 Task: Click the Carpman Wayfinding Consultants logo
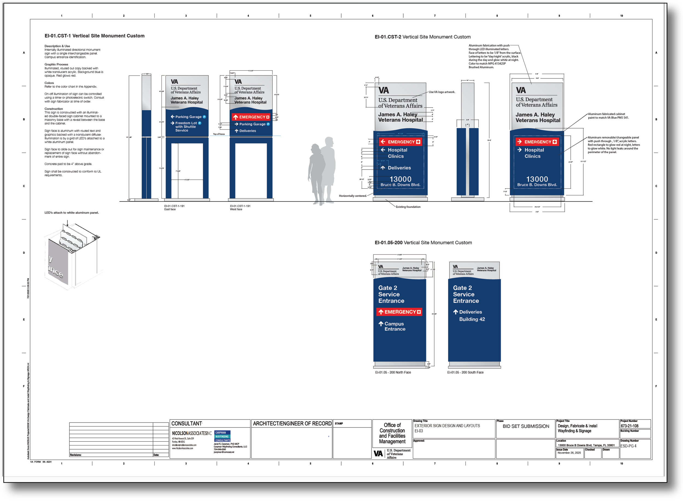coord(223,436)
